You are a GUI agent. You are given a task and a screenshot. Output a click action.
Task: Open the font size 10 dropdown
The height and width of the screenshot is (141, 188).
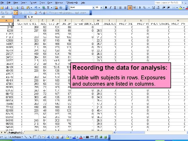coord(101,8)
